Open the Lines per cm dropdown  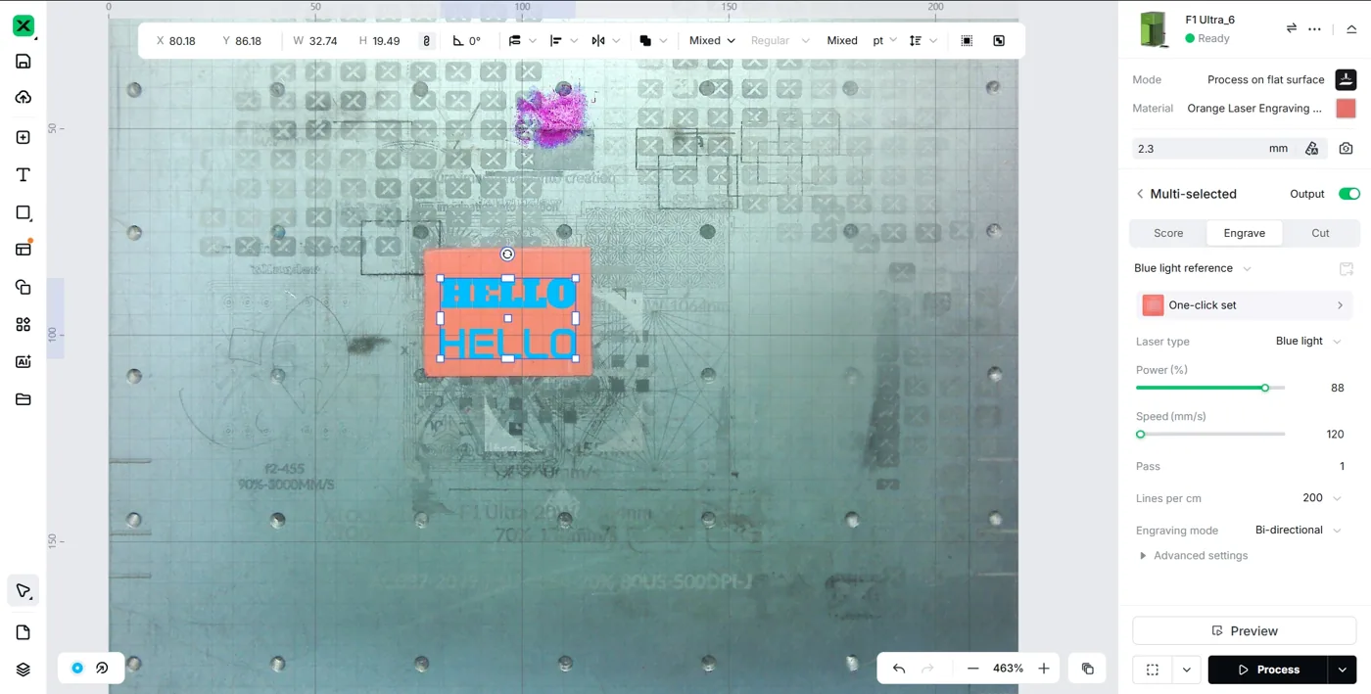1322,498
